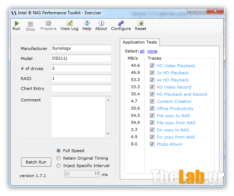Toggle the Office Productivity checkbox
234x196 pixels.
152,109
